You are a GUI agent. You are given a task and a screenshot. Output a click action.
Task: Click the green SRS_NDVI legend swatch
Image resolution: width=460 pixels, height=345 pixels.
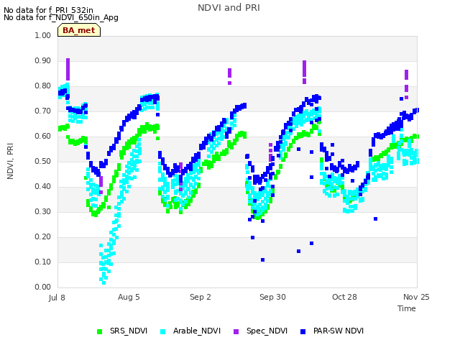100,331
